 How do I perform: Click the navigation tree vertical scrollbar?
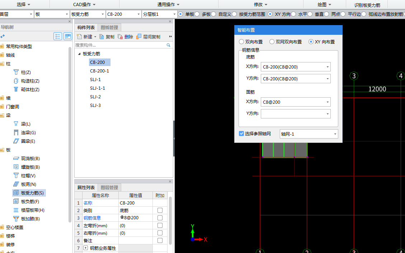pos(70,134)
